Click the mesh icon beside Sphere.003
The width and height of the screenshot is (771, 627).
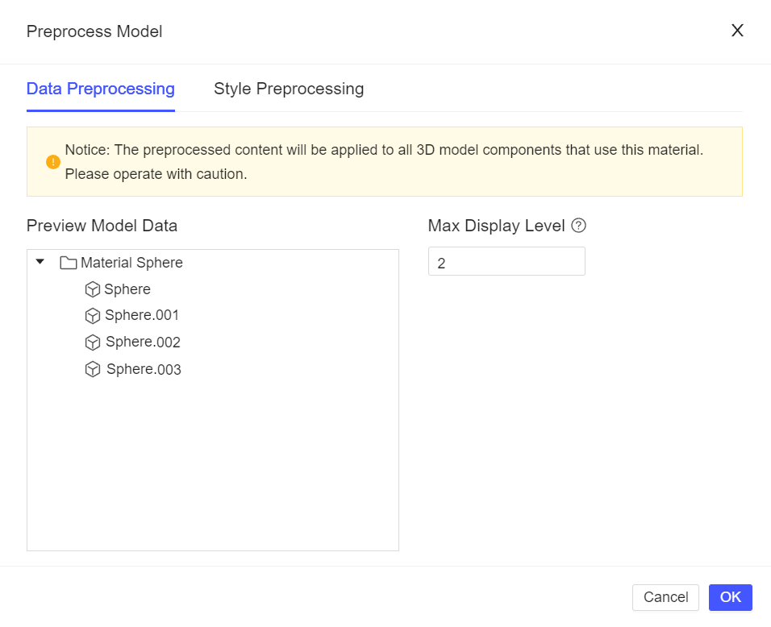tap(93, 368)
